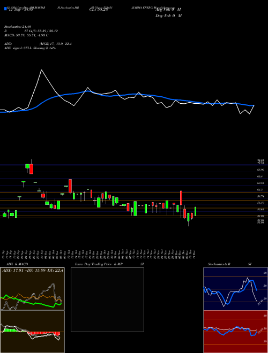Click the 68.96 price axis label

(x=260, y=170)
